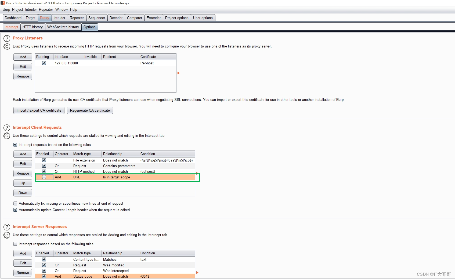Remove the selected client request rule
The width and height of the screenshot is (455, 279).
click(23, 173)
